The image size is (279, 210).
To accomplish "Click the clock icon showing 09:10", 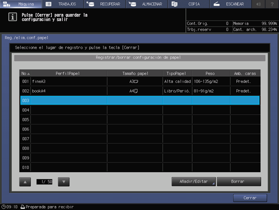I will (x=4, y=207).
